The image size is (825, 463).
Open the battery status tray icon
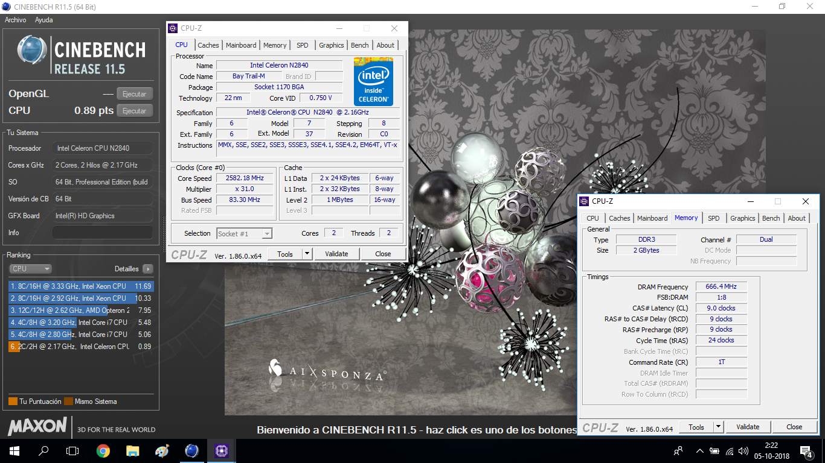(x=714, y=450)
